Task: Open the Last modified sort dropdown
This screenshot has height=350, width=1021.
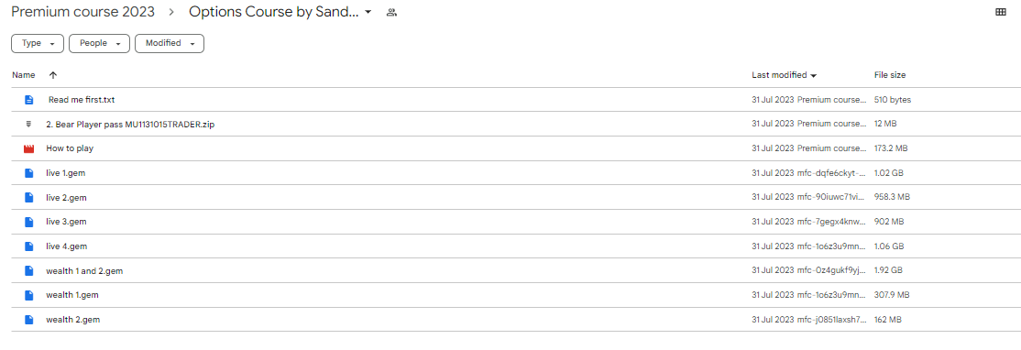Action: 785,75
